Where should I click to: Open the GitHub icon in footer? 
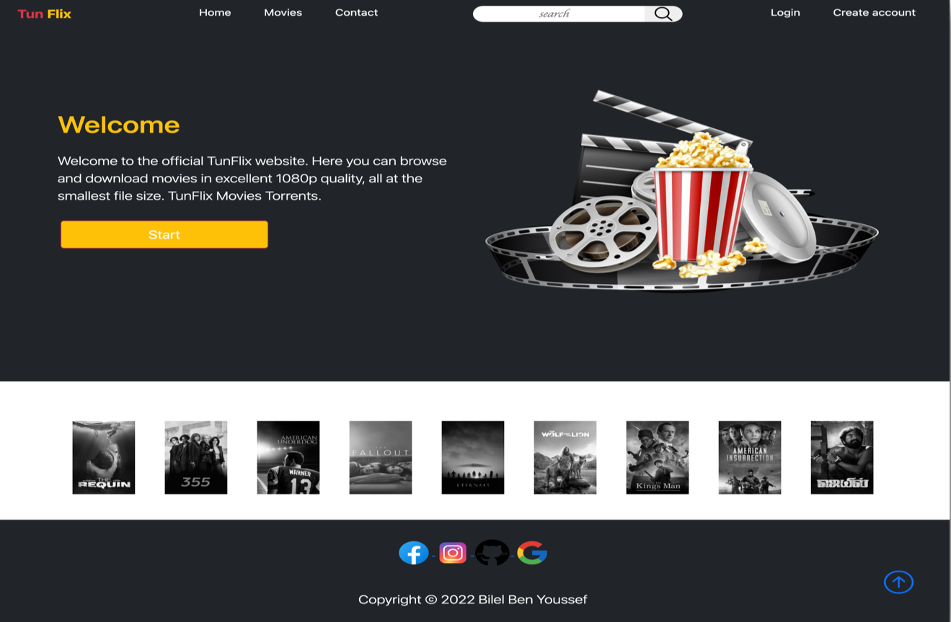tap(492, 553)
